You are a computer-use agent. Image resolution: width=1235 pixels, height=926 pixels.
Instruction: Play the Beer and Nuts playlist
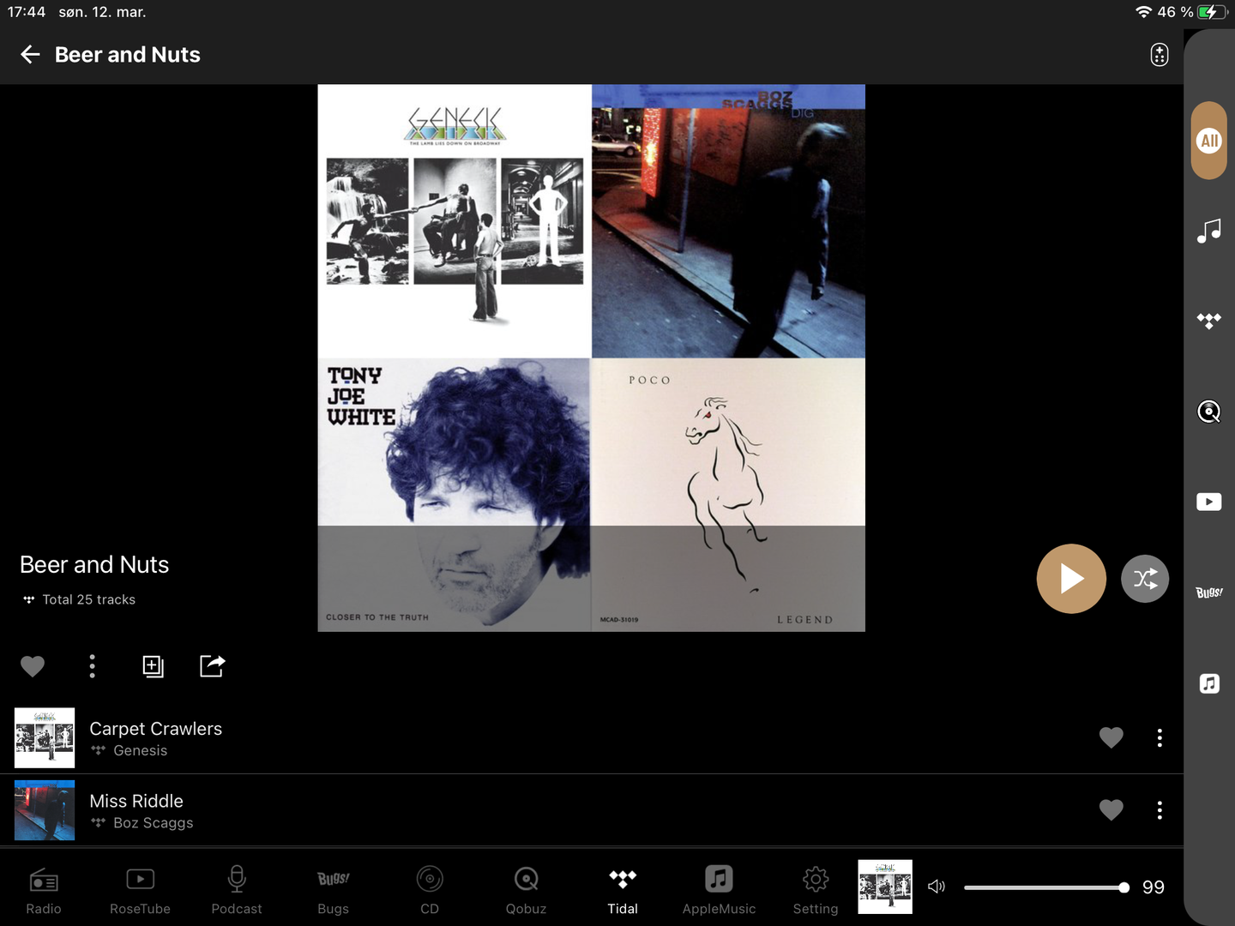coord(1071,579)
